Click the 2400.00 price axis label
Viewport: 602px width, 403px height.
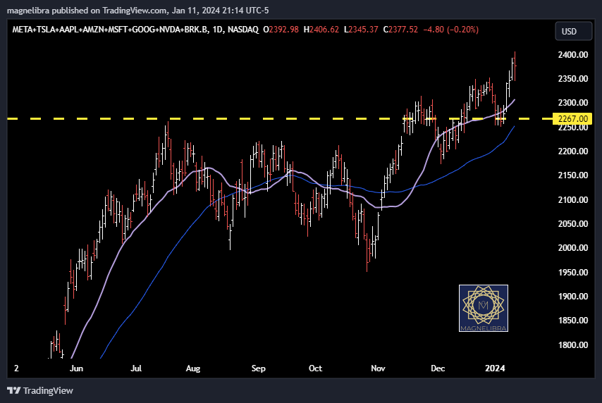click(573, 55)
